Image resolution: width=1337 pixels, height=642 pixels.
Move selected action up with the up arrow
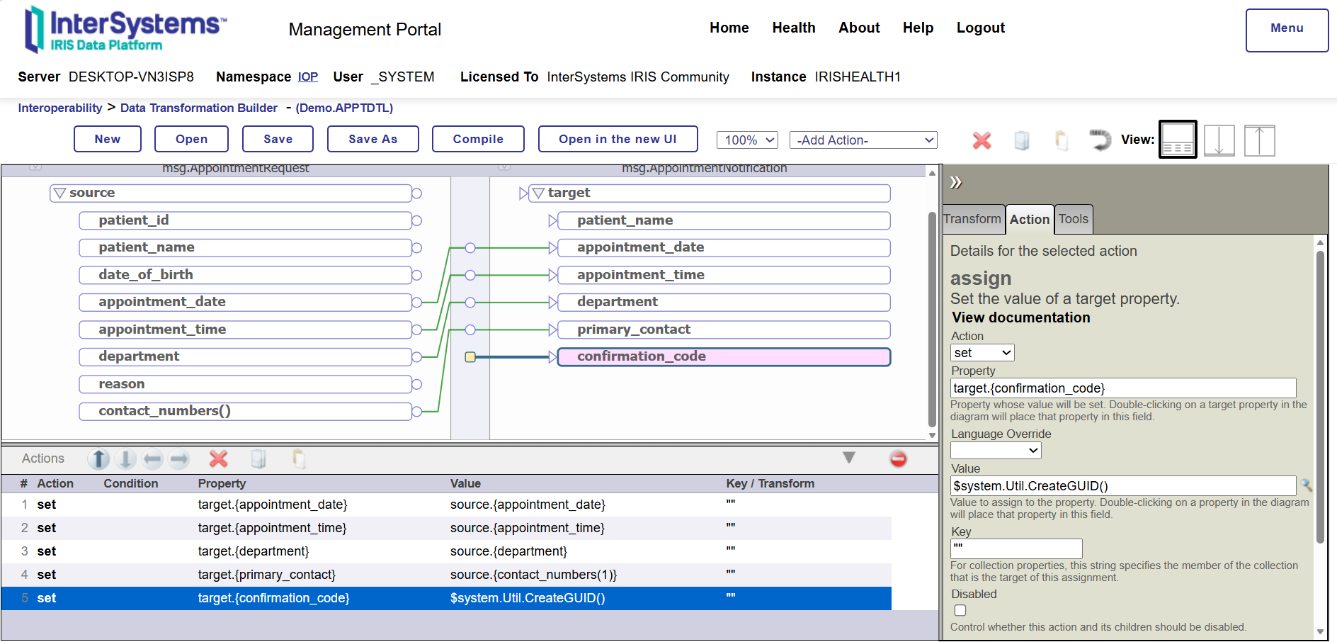99,459
